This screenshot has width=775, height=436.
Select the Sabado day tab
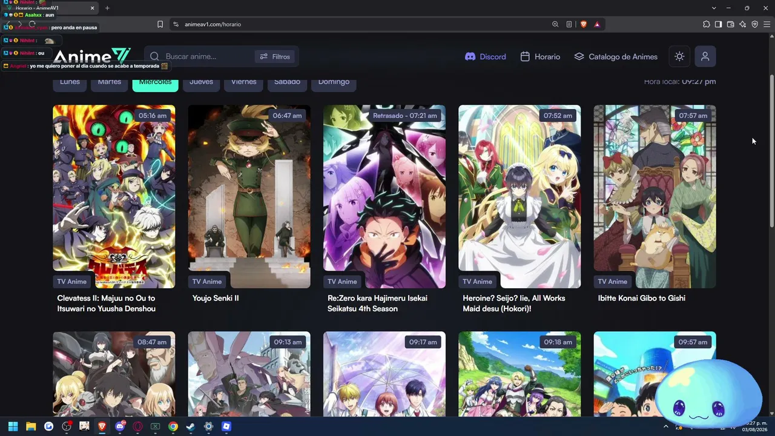click(287, 82)
